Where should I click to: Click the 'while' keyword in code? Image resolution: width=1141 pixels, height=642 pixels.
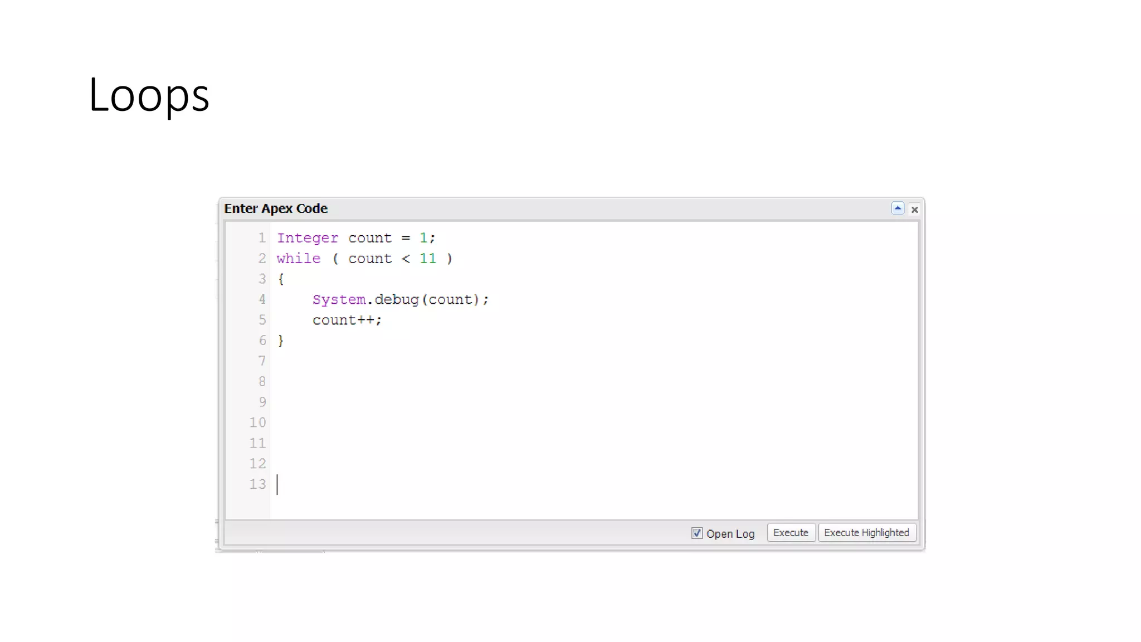coord(299,259)
